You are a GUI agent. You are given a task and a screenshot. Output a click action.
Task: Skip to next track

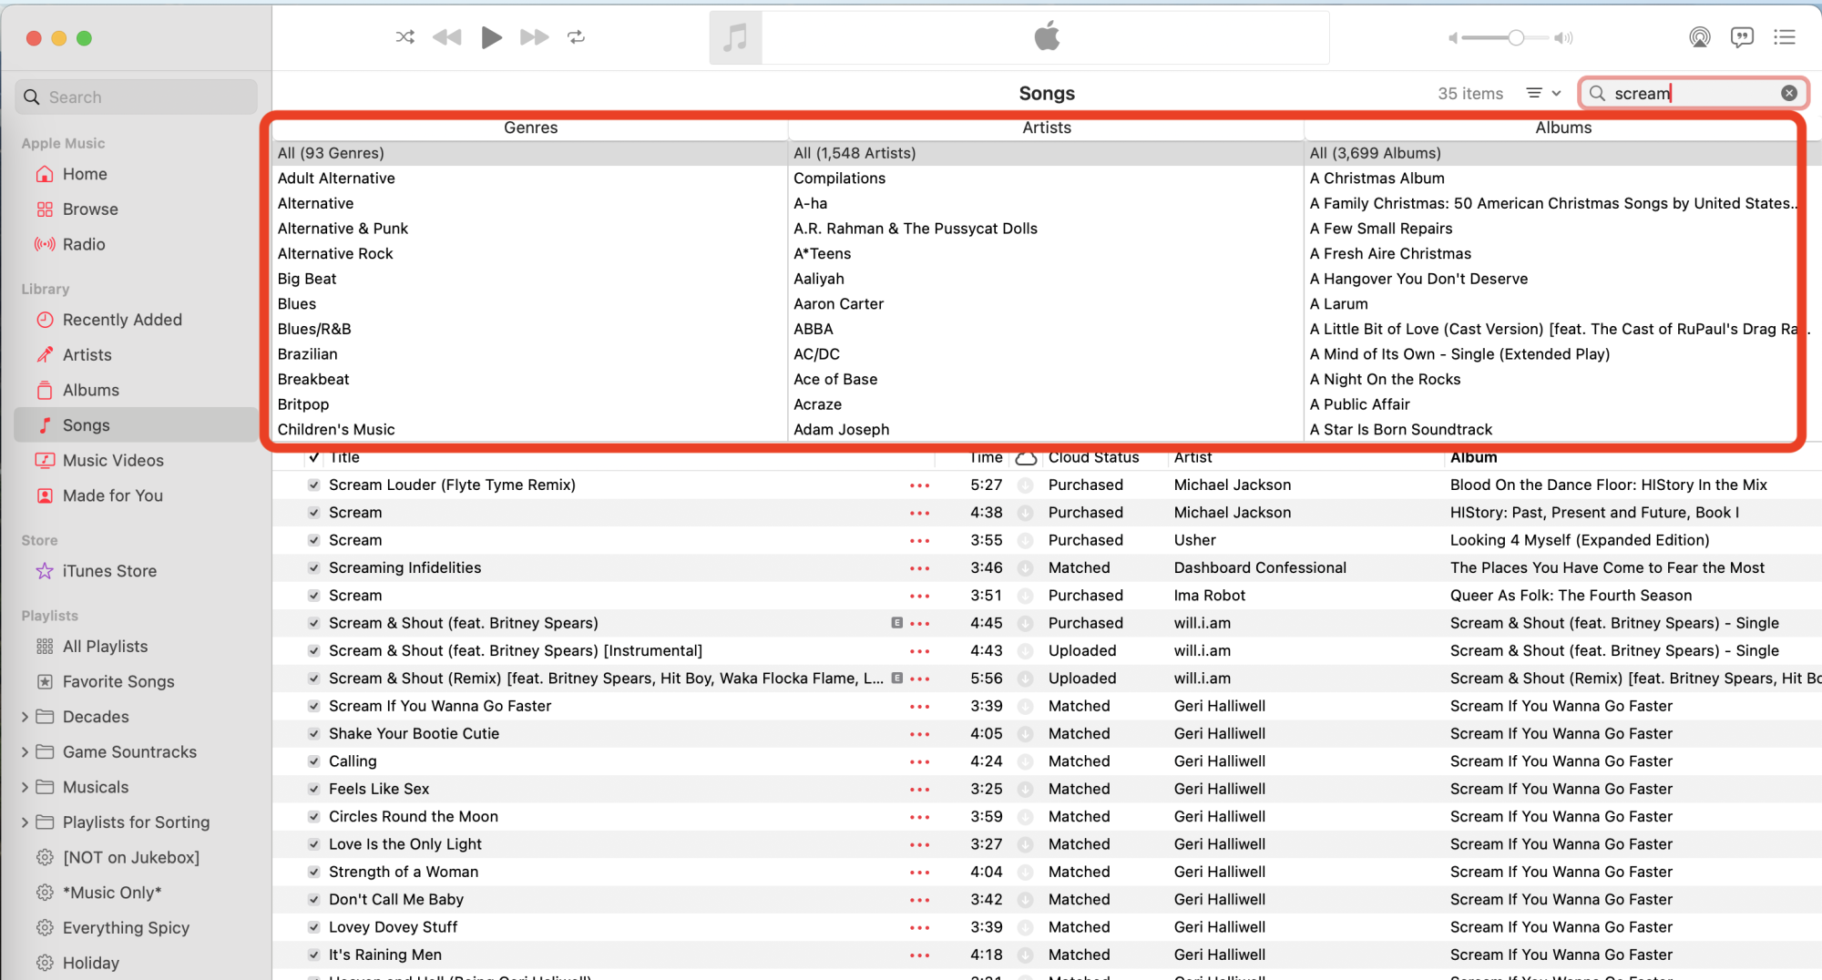pos(535,37)
